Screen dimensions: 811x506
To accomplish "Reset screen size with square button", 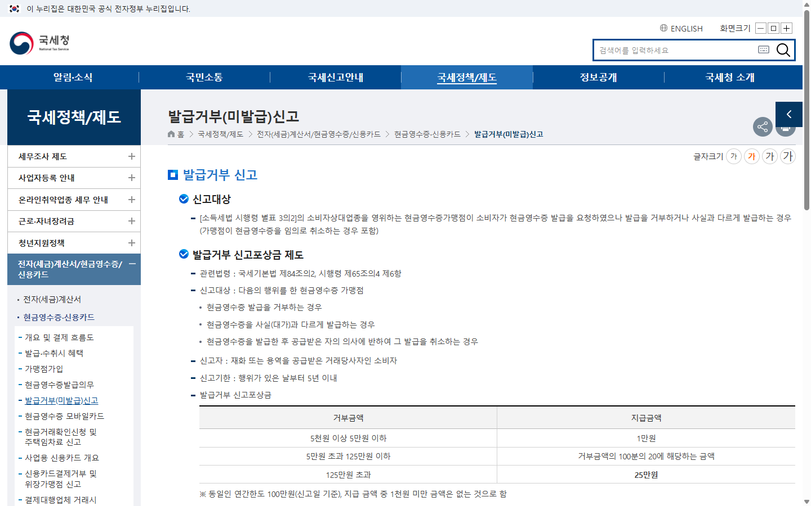I will (774, 28).
